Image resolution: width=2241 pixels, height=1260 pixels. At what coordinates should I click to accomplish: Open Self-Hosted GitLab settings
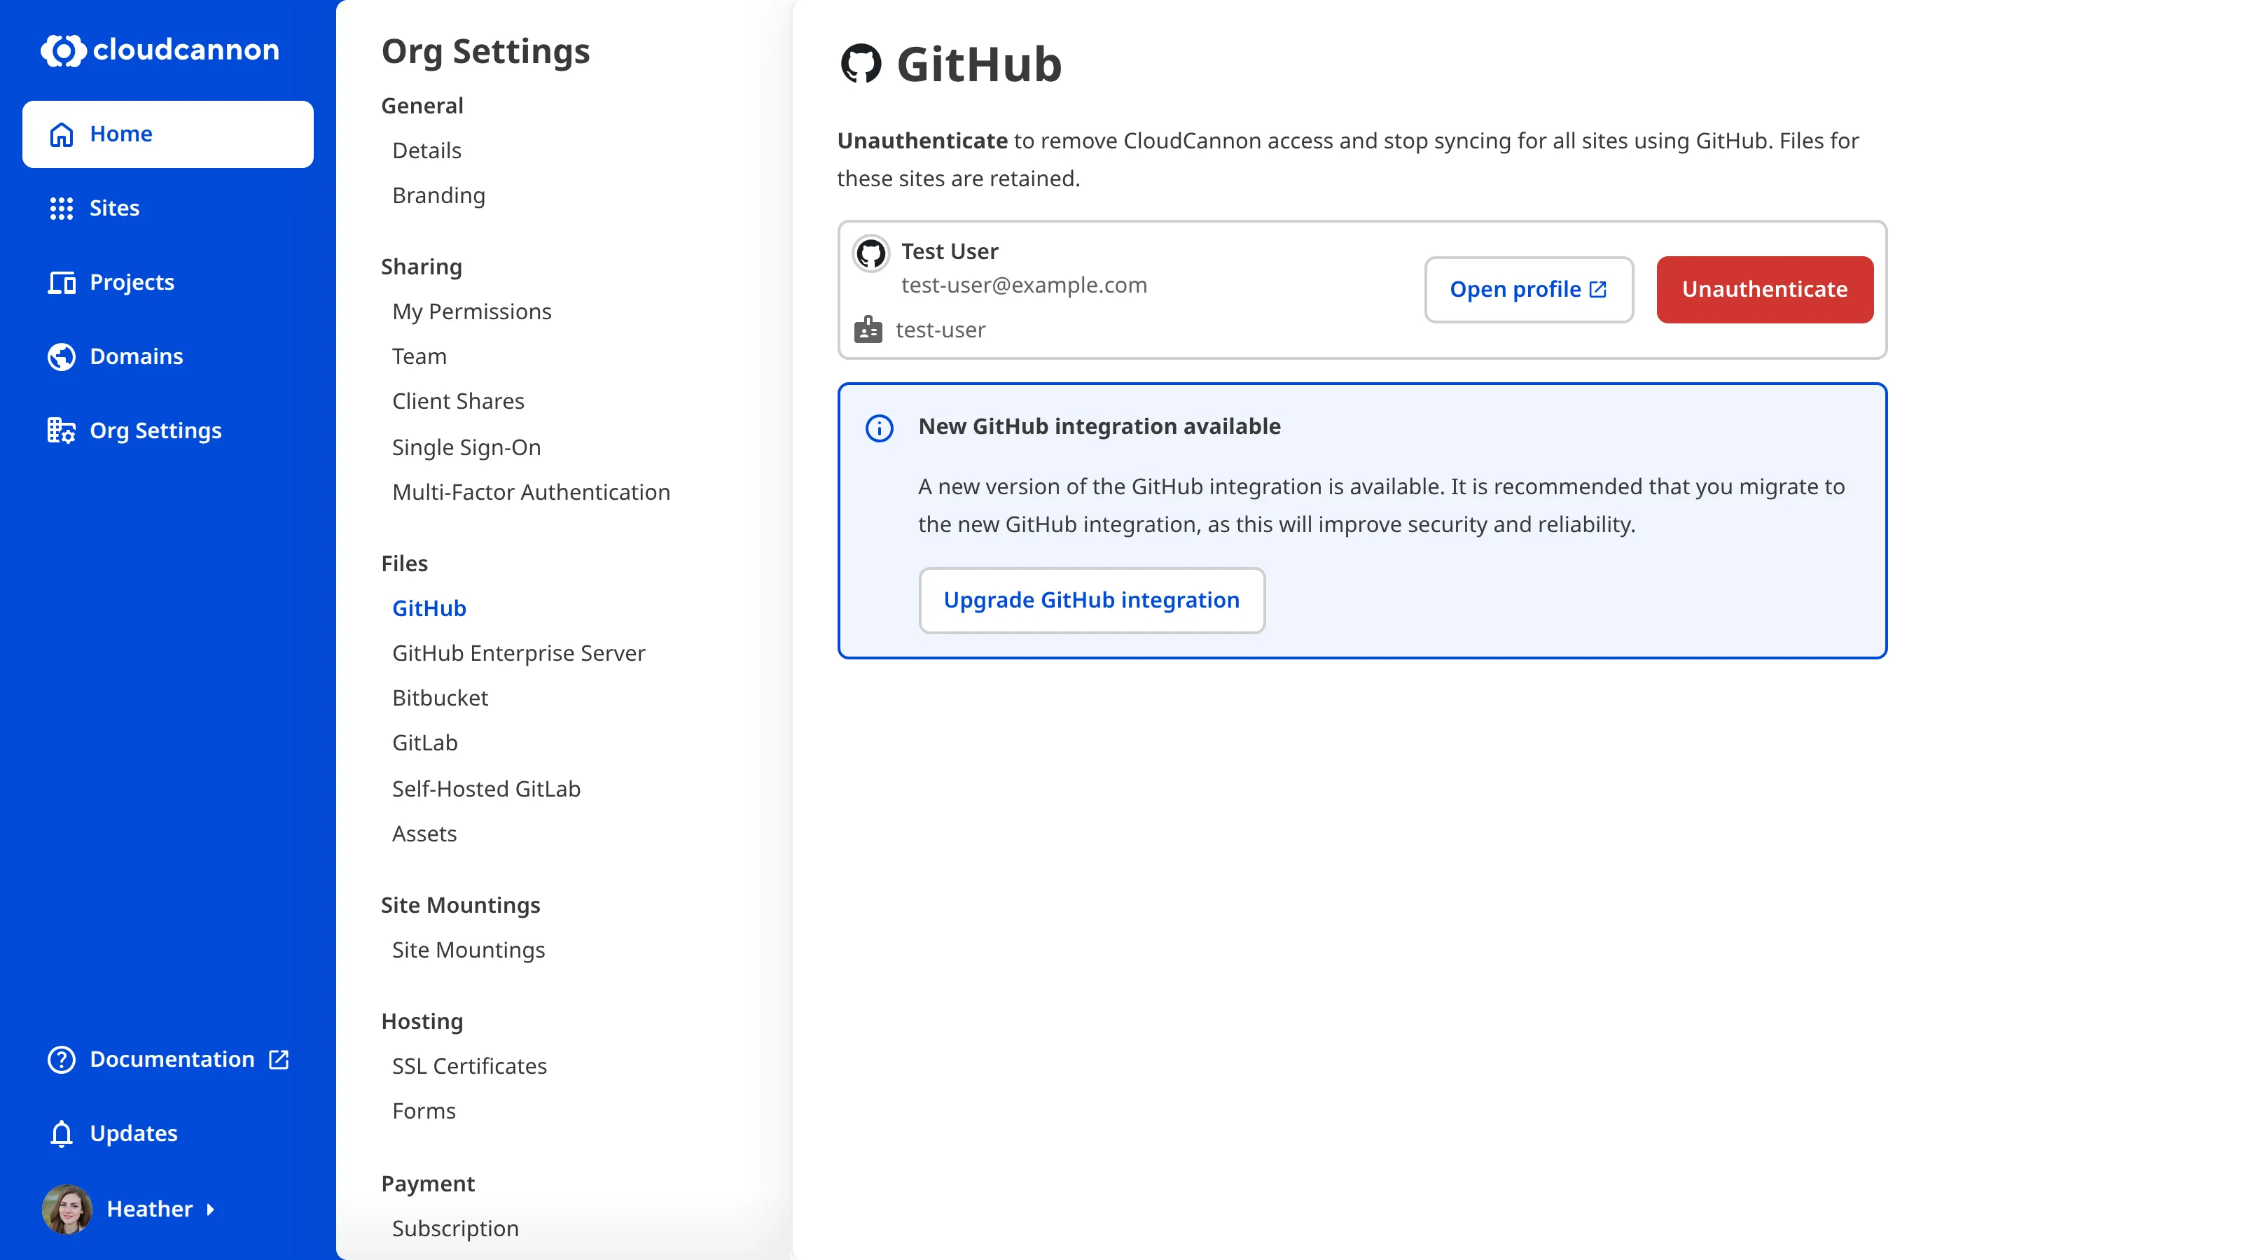point(486,789)
